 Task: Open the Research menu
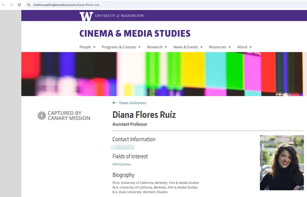pos(155,47)
